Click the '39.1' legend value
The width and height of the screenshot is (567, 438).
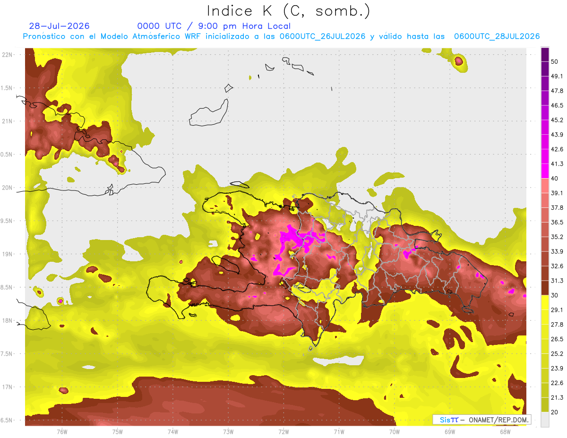point(557,193)
